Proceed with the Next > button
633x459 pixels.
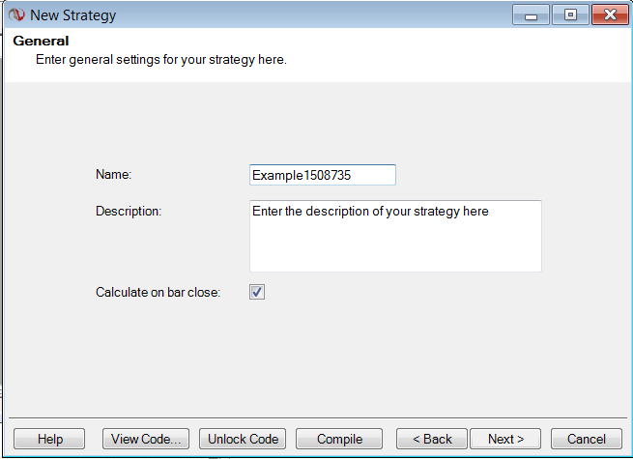coord(505,439)
